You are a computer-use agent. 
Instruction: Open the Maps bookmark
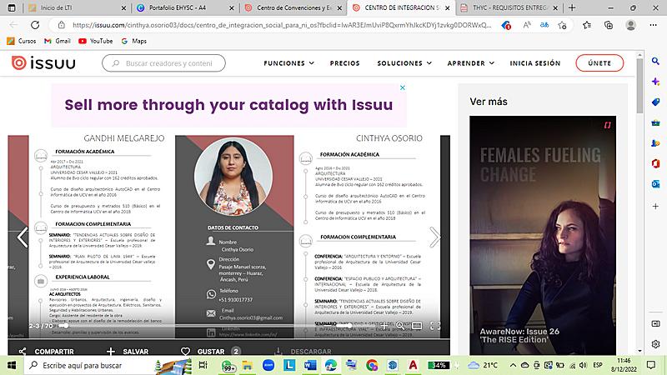point(134,41)
